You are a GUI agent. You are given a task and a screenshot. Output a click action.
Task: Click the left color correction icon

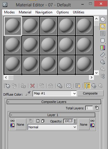click(x=12, y=125)
